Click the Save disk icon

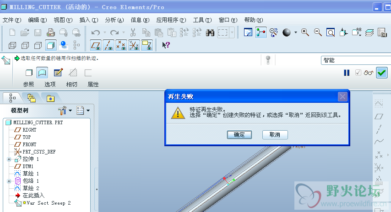coord(38,32)
